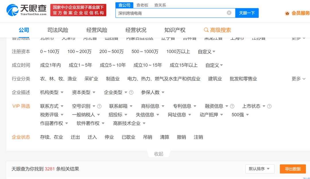Click the 天眼一下 search button
The width and height of the screenshot is (310, 179).
tap(247, 13)
